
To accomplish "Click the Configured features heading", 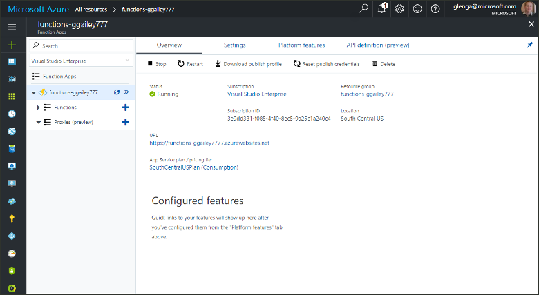I will 198,201.
